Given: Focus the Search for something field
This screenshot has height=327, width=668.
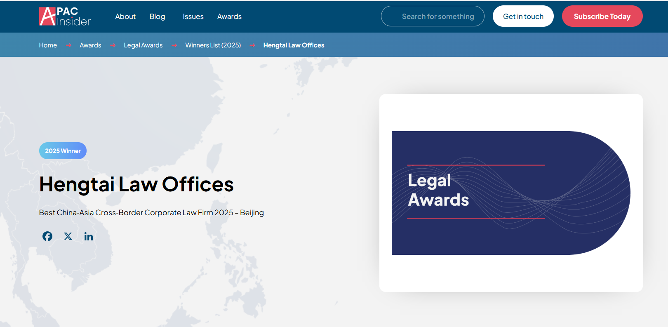Looking at the screenshot, I should tap(433, 16).
